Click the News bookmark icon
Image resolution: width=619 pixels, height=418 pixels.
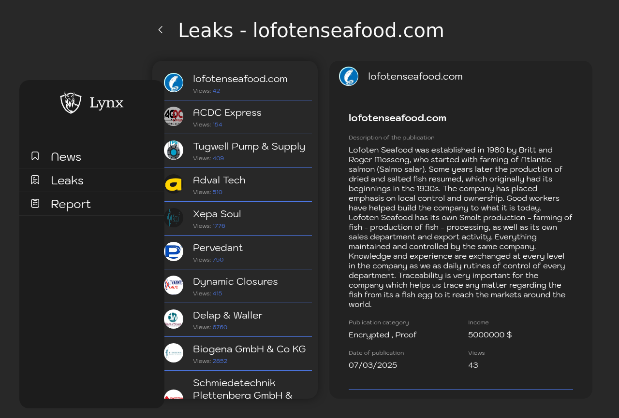(35, 156)
